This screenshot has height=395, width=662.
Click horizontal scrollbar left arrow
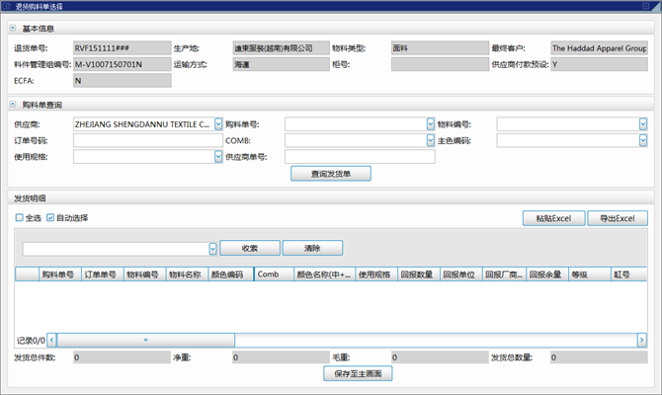[49, 340]
